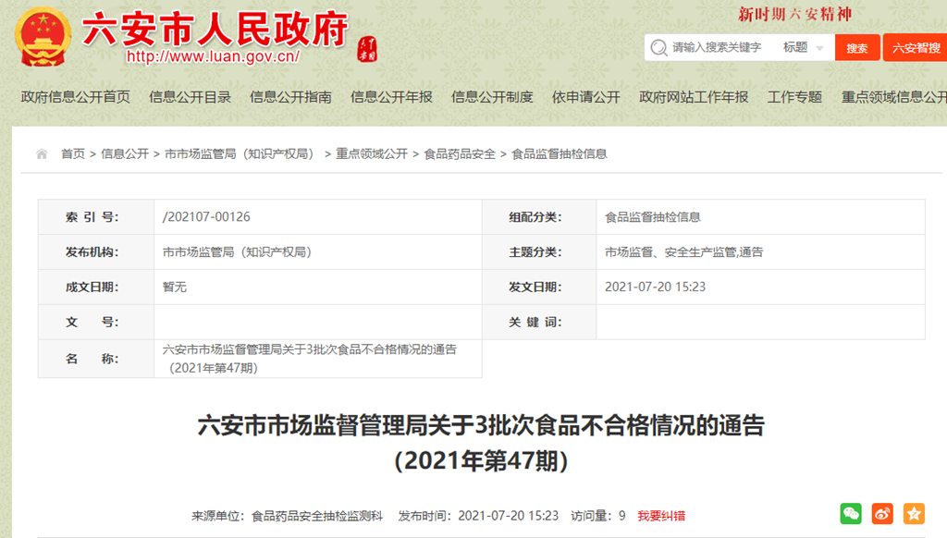Focus the search keyword input field
Screen dimensions: 947x538
(717, 47)
